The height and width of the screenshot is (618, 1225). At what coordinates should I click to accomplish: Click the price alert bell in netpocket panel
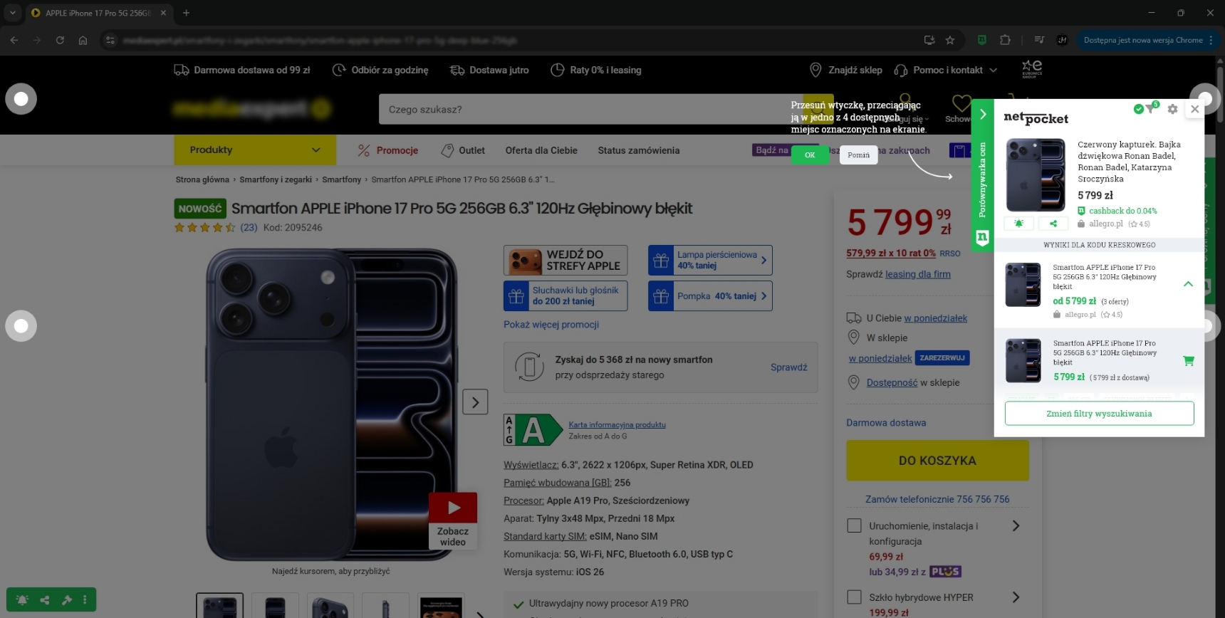click(x=1018, y=224)
